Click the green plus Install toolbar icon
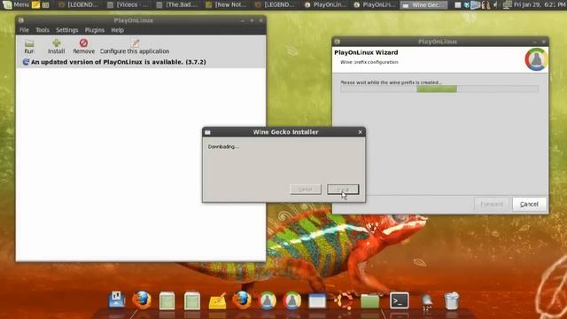The image size is (567, 319). [x=57, y=43]
